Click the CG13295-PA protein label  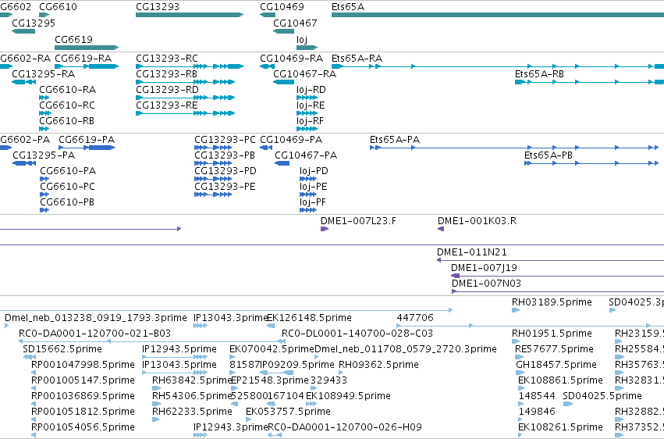pos(44,155)
